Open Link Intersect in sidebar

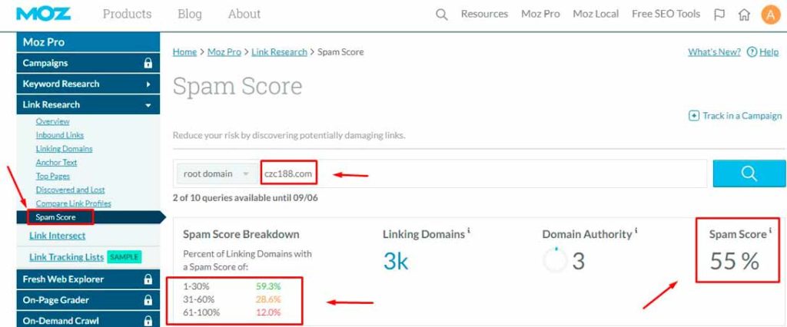(57, 236)
